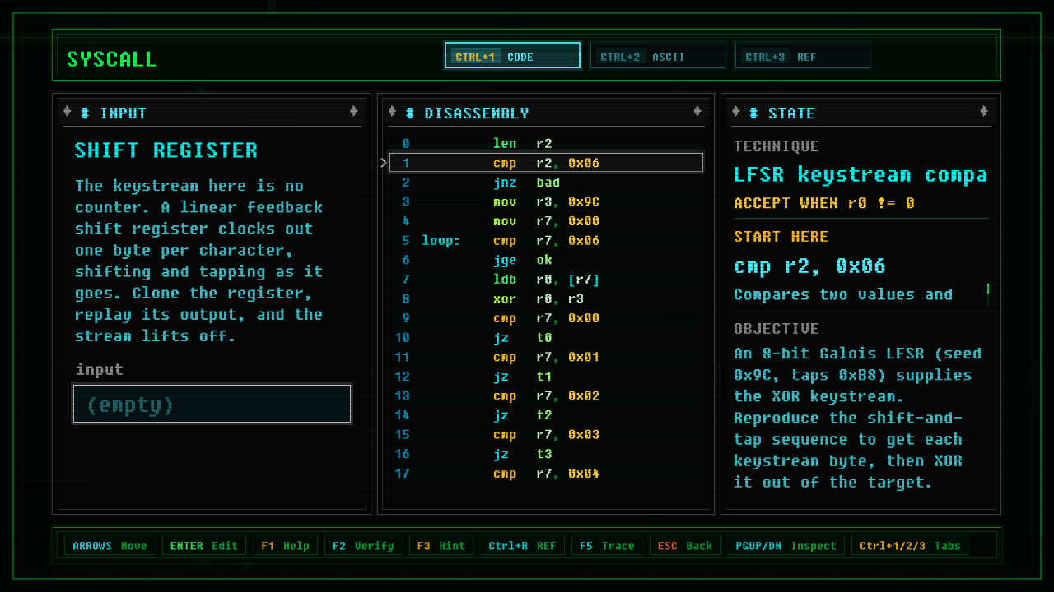Select line 15 'cmp r7, 0x03'
The image size is (1054, 592).
[546, 434]
